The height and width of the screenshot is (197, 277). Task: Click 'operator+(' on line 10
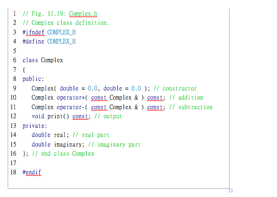72,98
